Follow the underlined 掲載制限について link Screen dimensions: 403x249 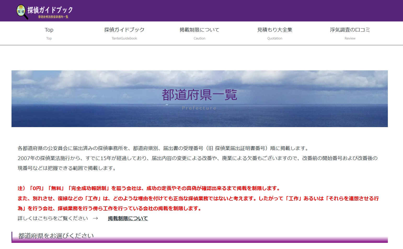click(x=128, y=218)
